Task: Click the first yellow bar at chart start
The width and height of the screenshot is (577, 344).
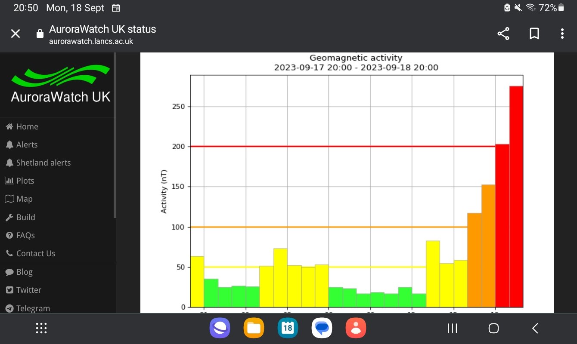Action: pyautogui.click(x=197, y=282)
